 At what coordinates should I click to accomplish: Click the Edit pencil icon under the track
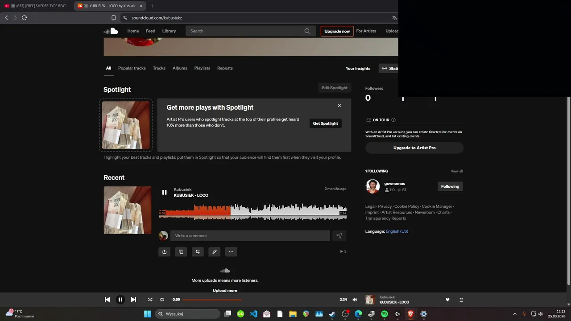pyautogui.click(x=214, y=251)
